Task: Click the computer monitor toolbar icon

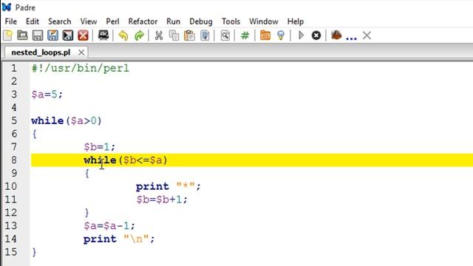Action: tap(103, 35)
